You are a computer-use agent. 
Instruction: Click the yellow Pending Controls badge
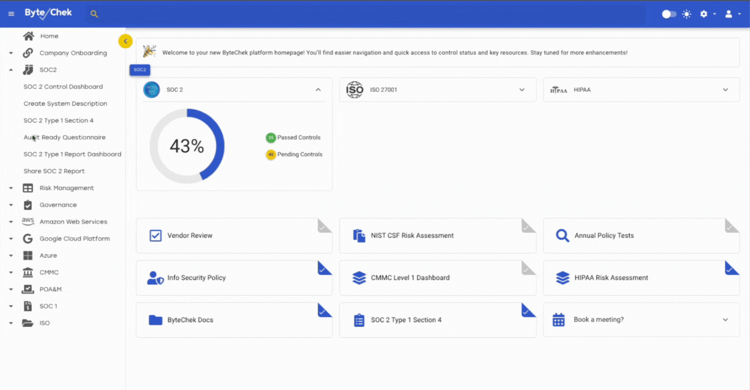tap(271, 154)
